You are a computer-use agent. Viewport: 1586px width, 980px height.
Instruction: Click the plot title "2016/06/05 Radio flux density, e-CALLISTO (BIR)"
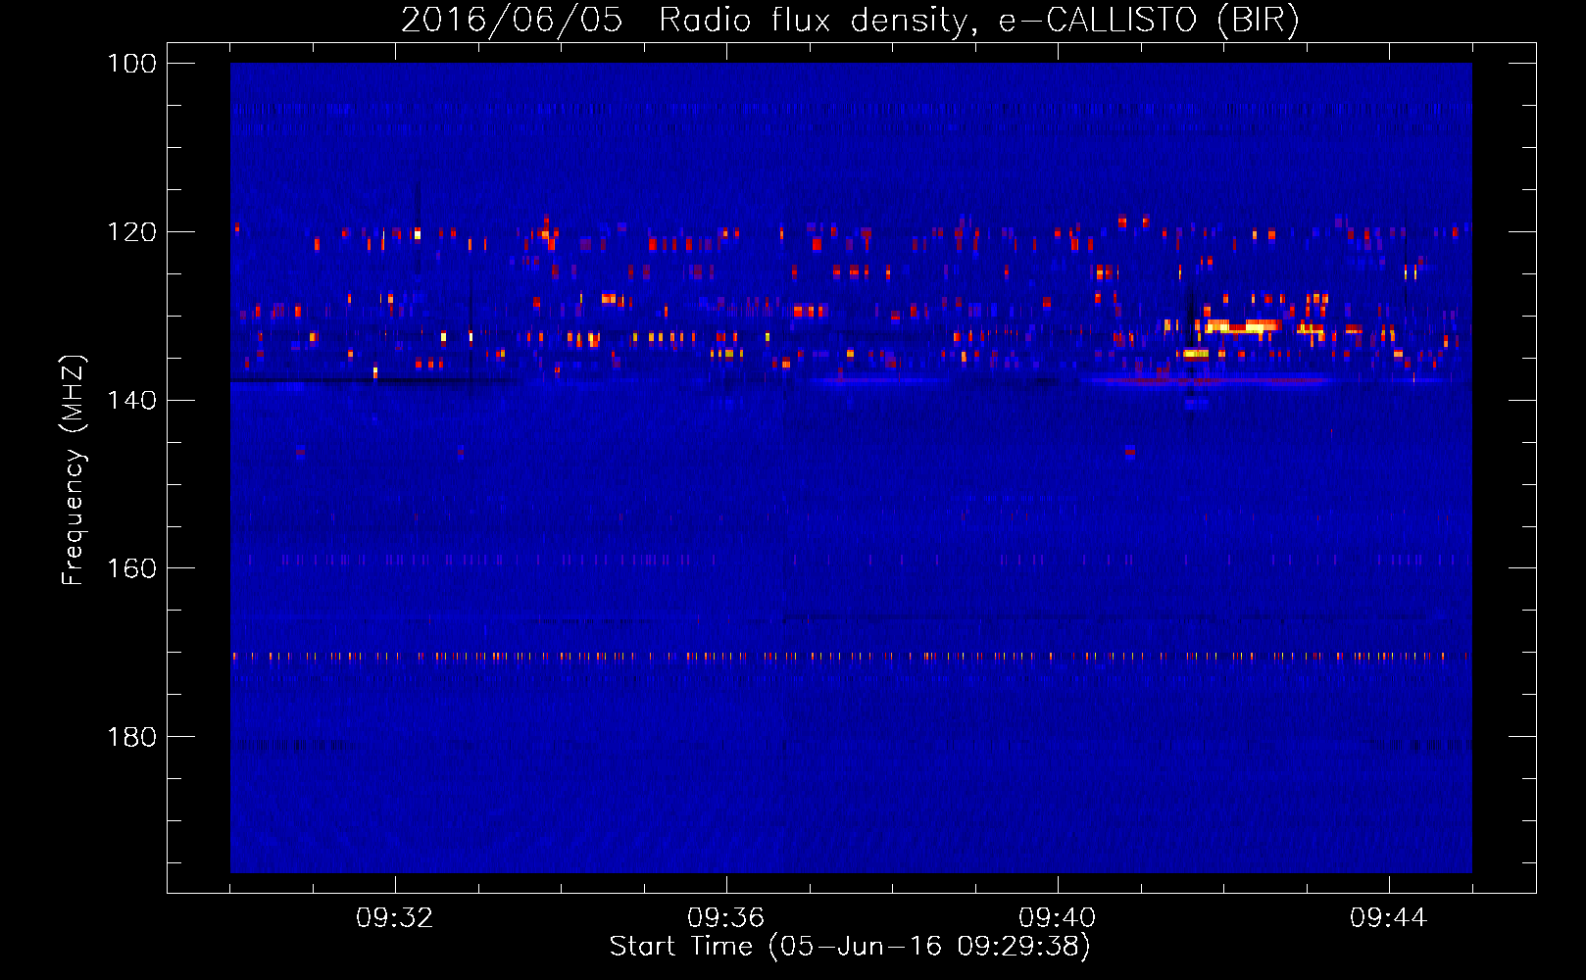coord(850,20)
